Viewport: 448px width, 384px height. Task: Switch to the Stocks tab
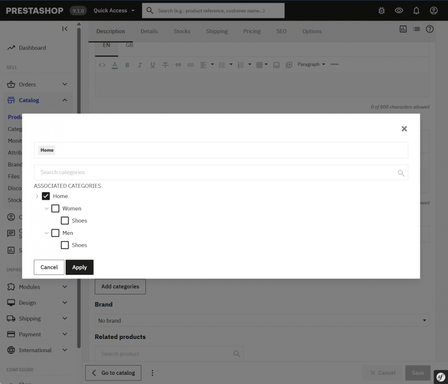pyautogui.click(x=182, y=31)
